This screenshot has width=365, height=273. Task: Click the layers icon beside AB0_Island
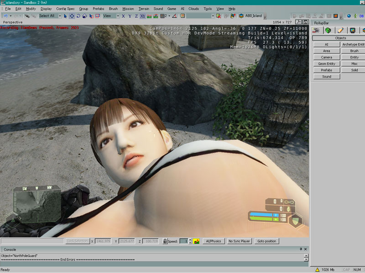click(x=241, y=16)
